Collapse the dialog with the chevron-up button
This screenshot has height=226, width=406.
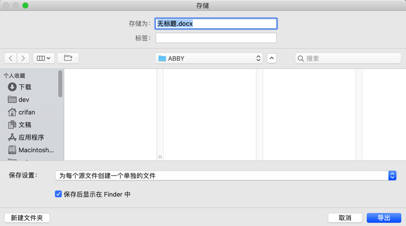[271, 58]
